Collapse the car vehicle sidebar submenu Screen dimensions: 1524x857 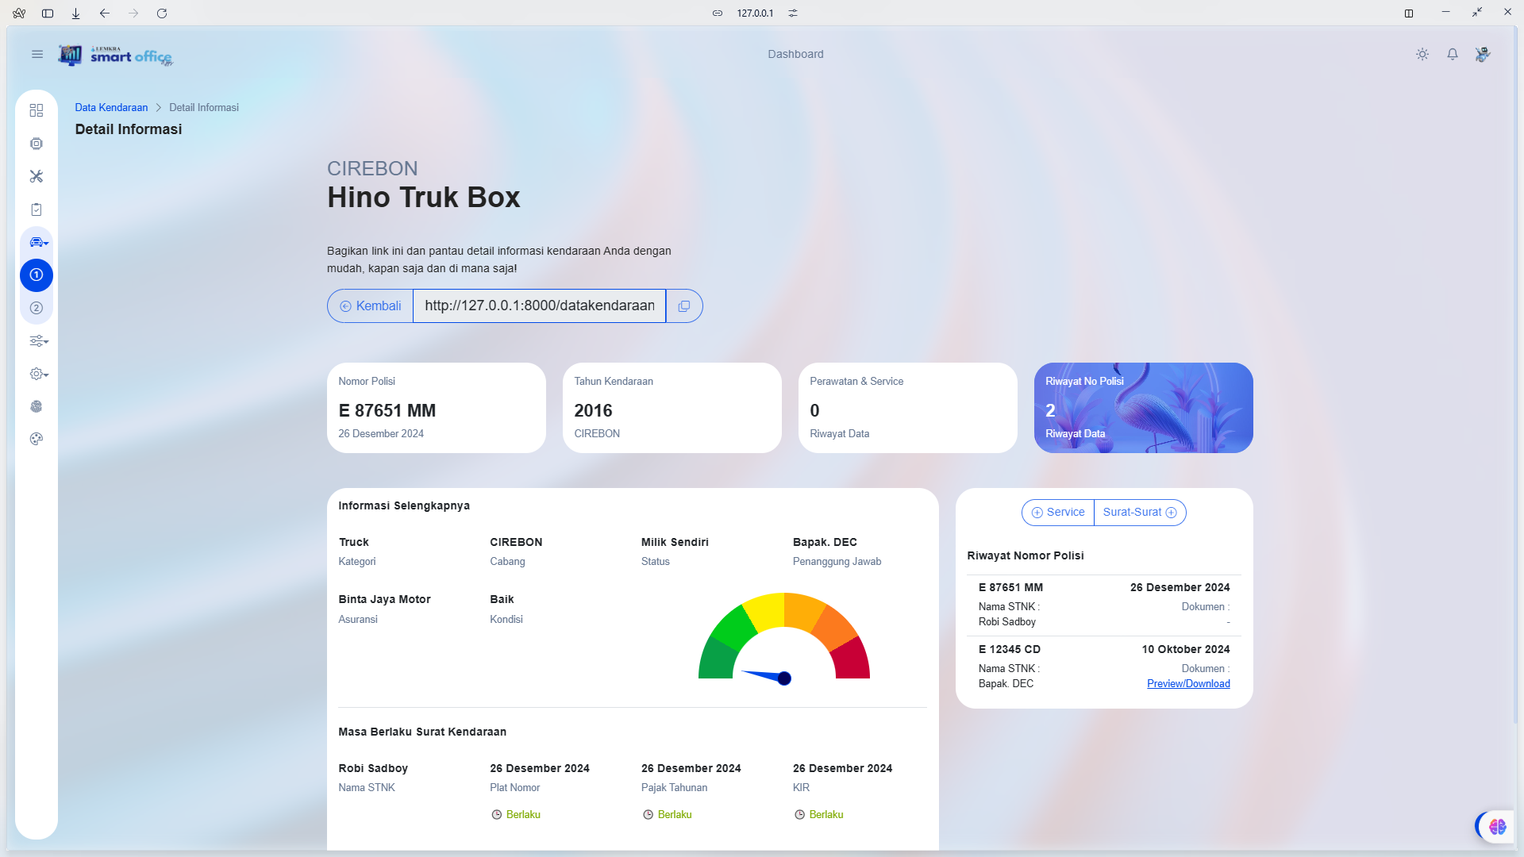click(38, 242)
